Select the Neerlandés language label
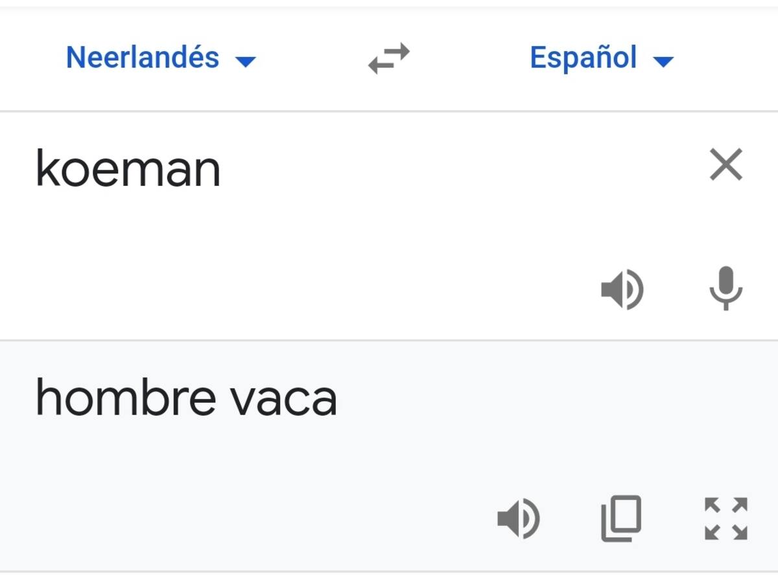Viewport: 778px width, 577px height. [x=143, y=58]
